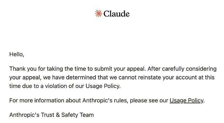Open the underlined Usage Policy link
The height and width of the screenshot is (123, 224).
tap(186, 100)
